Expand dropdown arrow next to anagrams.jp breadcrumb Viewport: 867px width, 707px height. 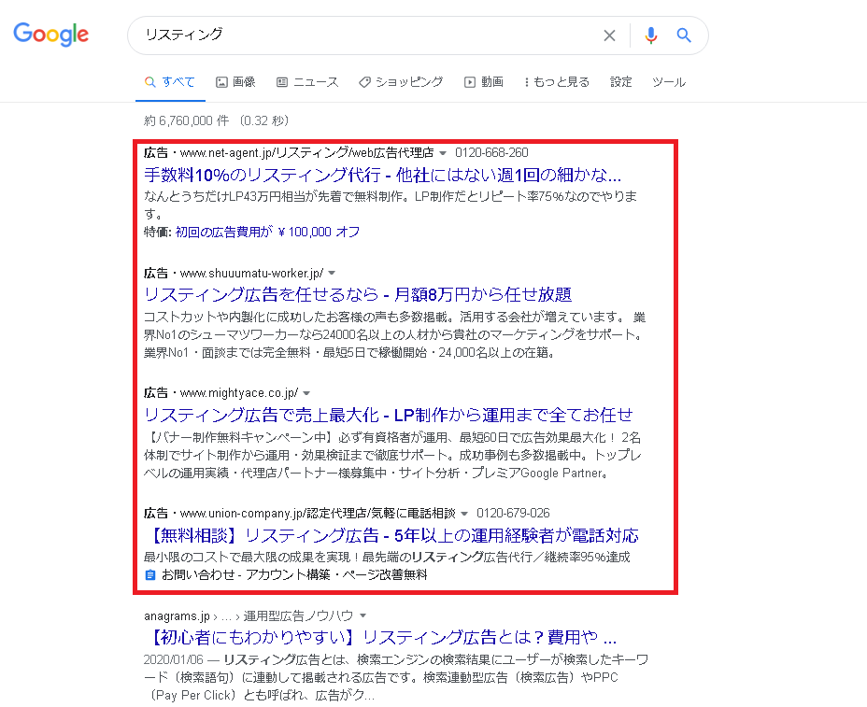(362, 615)
